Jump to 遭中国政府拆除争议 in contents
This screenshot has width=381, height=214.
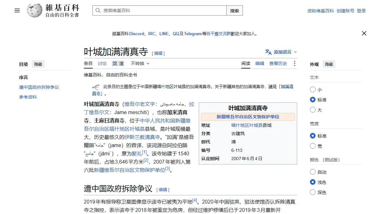(x=39, y=87)
